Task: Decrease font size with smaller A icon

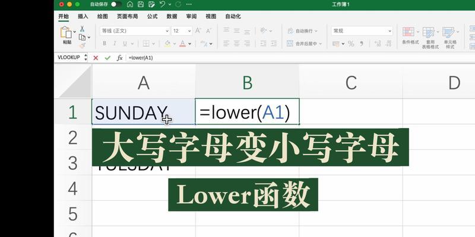Action: pyautogui.click(x=209, y=31)
